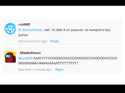This screenshot has height=93, width=125.
Task: Click the divider line between the two comments
Action: point(63,47)
